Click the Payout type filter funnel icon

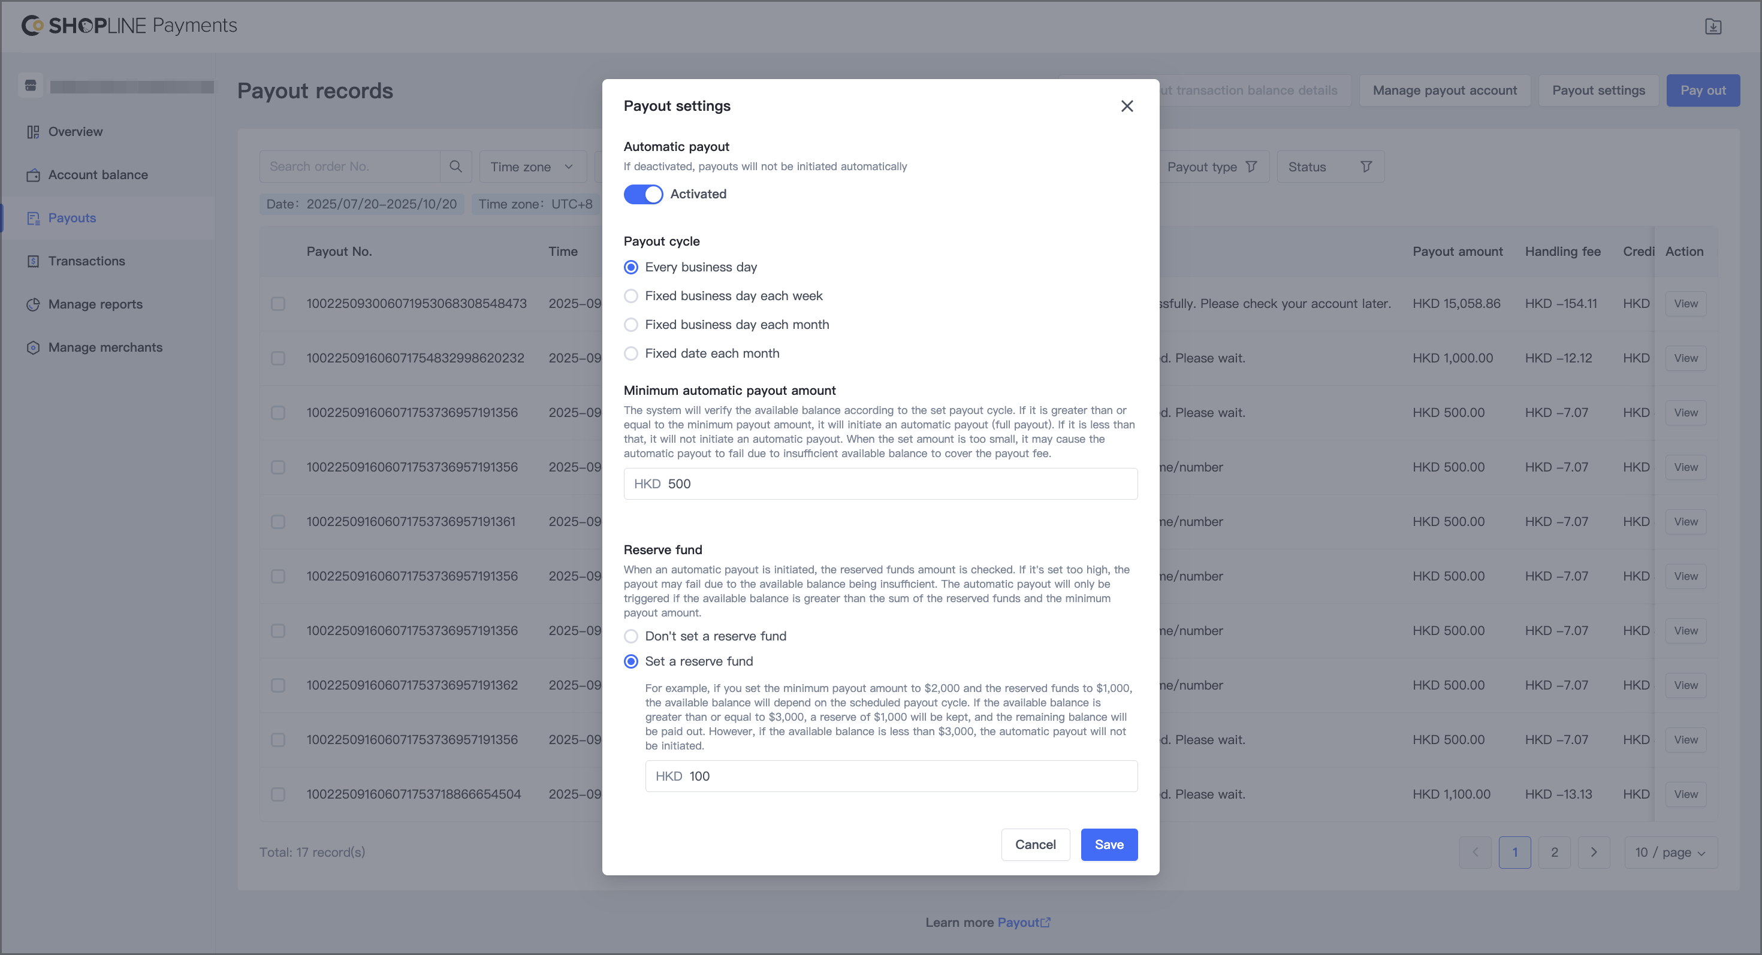tap(1251, 167)
